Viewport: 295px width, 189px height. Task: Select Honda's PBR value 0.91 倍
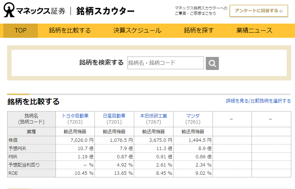click(164, 157)
